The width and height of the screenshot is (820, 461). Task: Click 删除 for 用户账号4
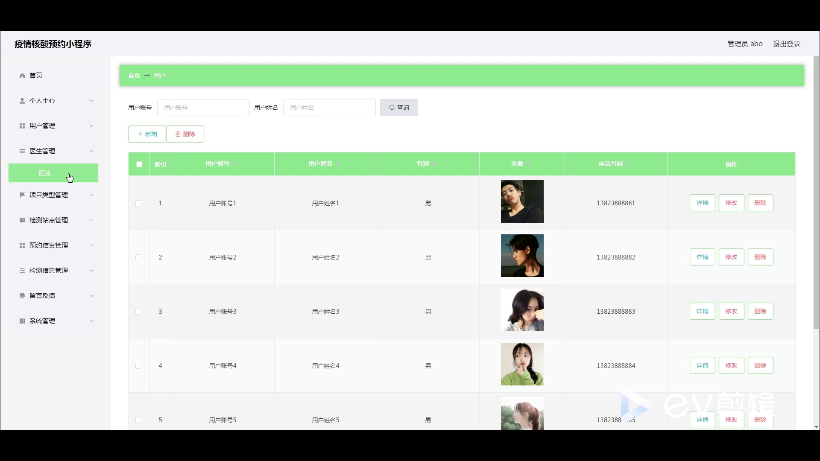click(761, 365)
